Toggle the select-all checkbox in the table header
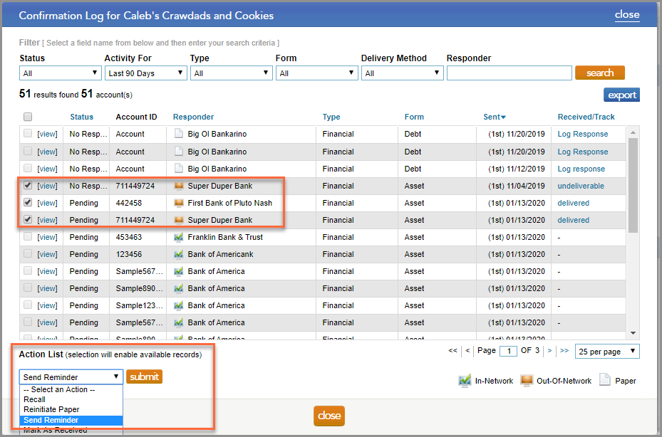Screen dimensions: 662x437 point(26,117)
